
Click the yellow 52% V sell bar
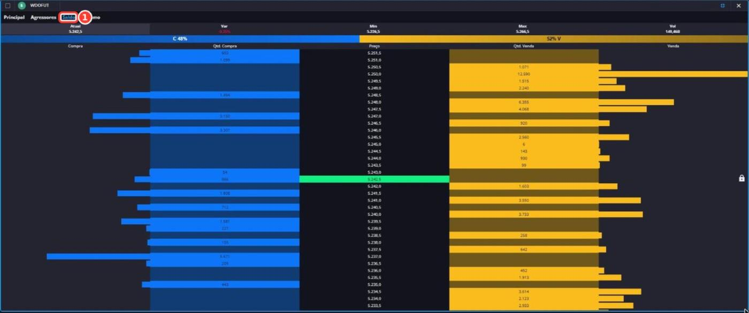pyautogui.click(x=554, y=39)
